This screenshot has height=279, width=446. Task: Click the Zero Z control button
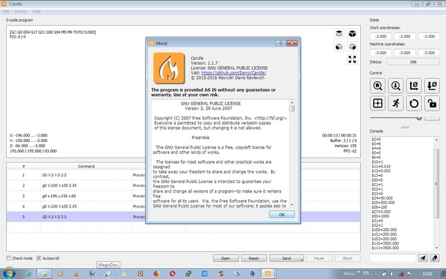tap(432, 86)
